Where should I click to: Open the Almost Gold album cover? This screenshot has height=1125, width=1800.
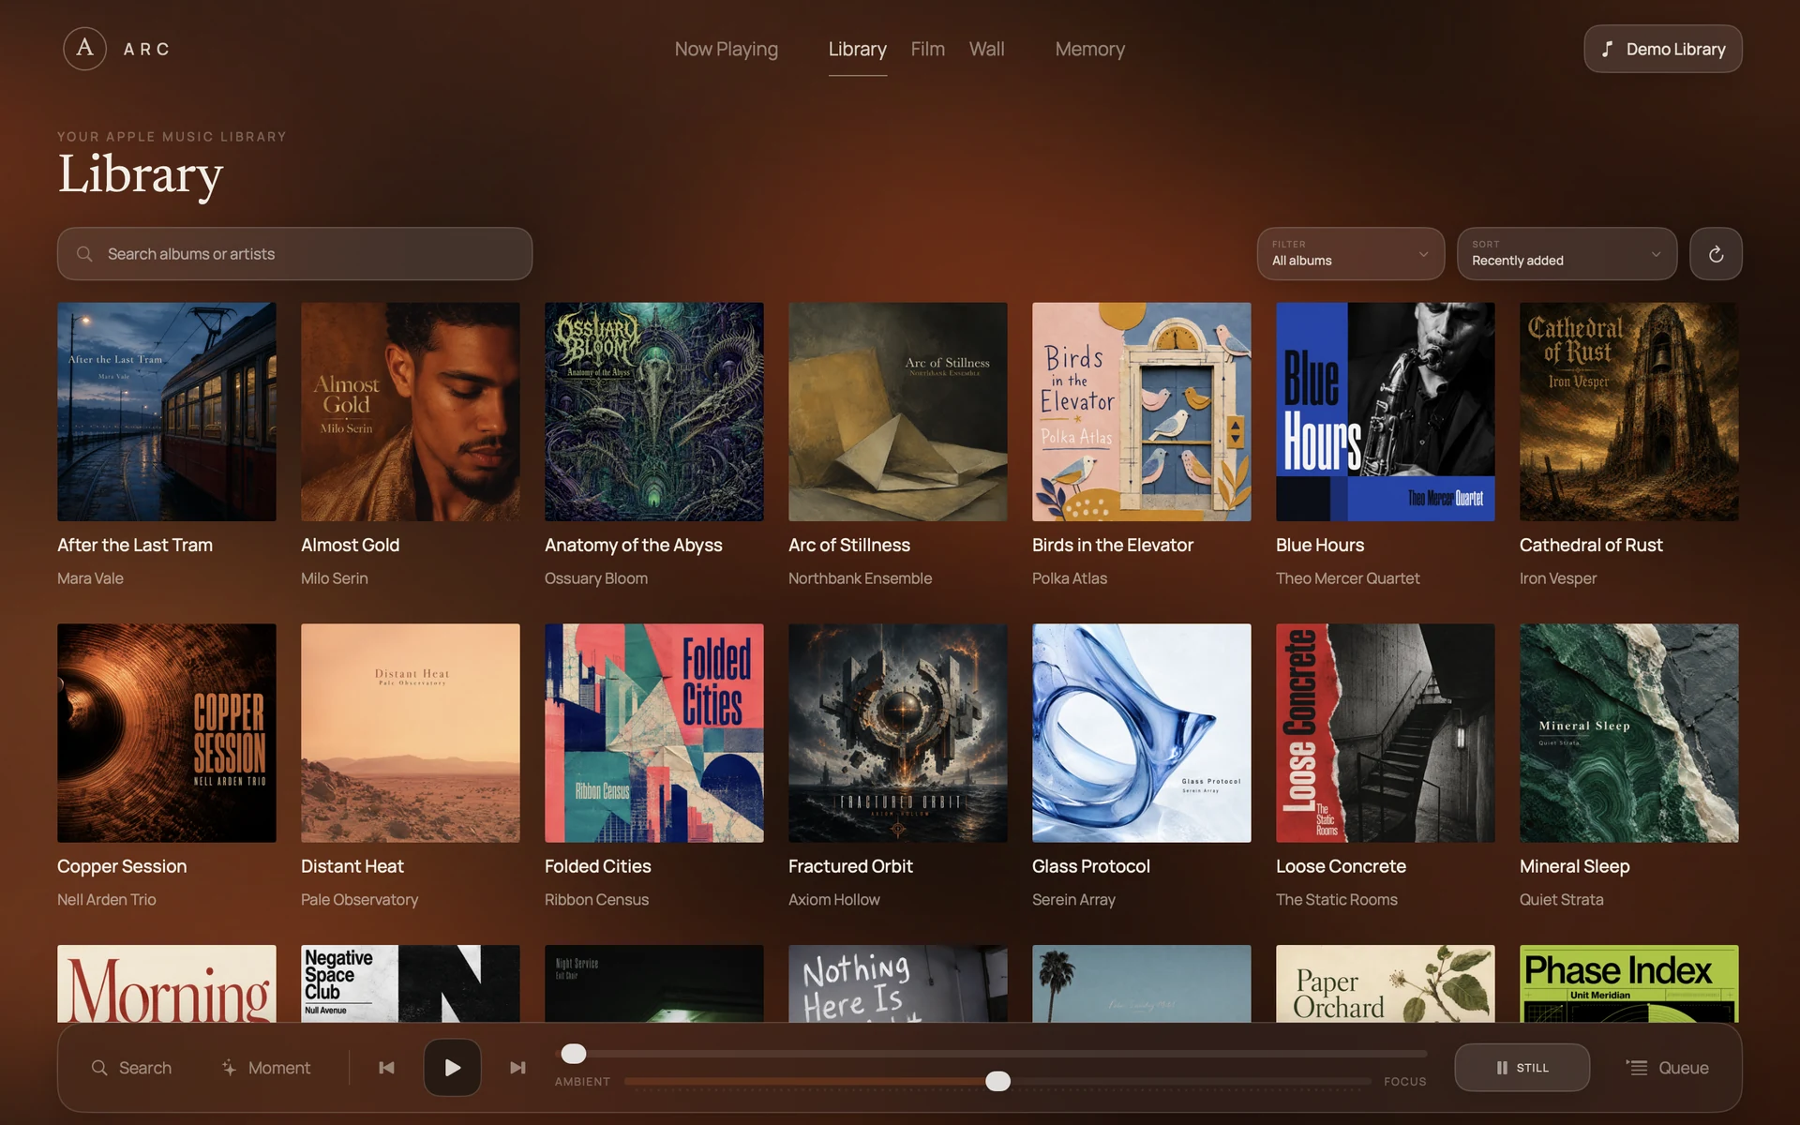[x=410, y=412]
